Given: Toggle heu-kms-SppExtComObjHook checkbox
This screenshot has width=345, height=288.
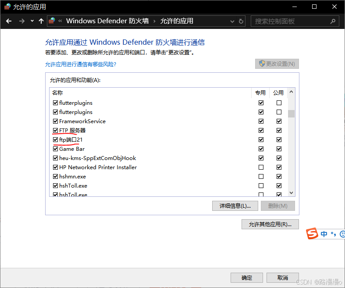Looking at the screenshot, I should pyautogui.click(x=55, y=158).
